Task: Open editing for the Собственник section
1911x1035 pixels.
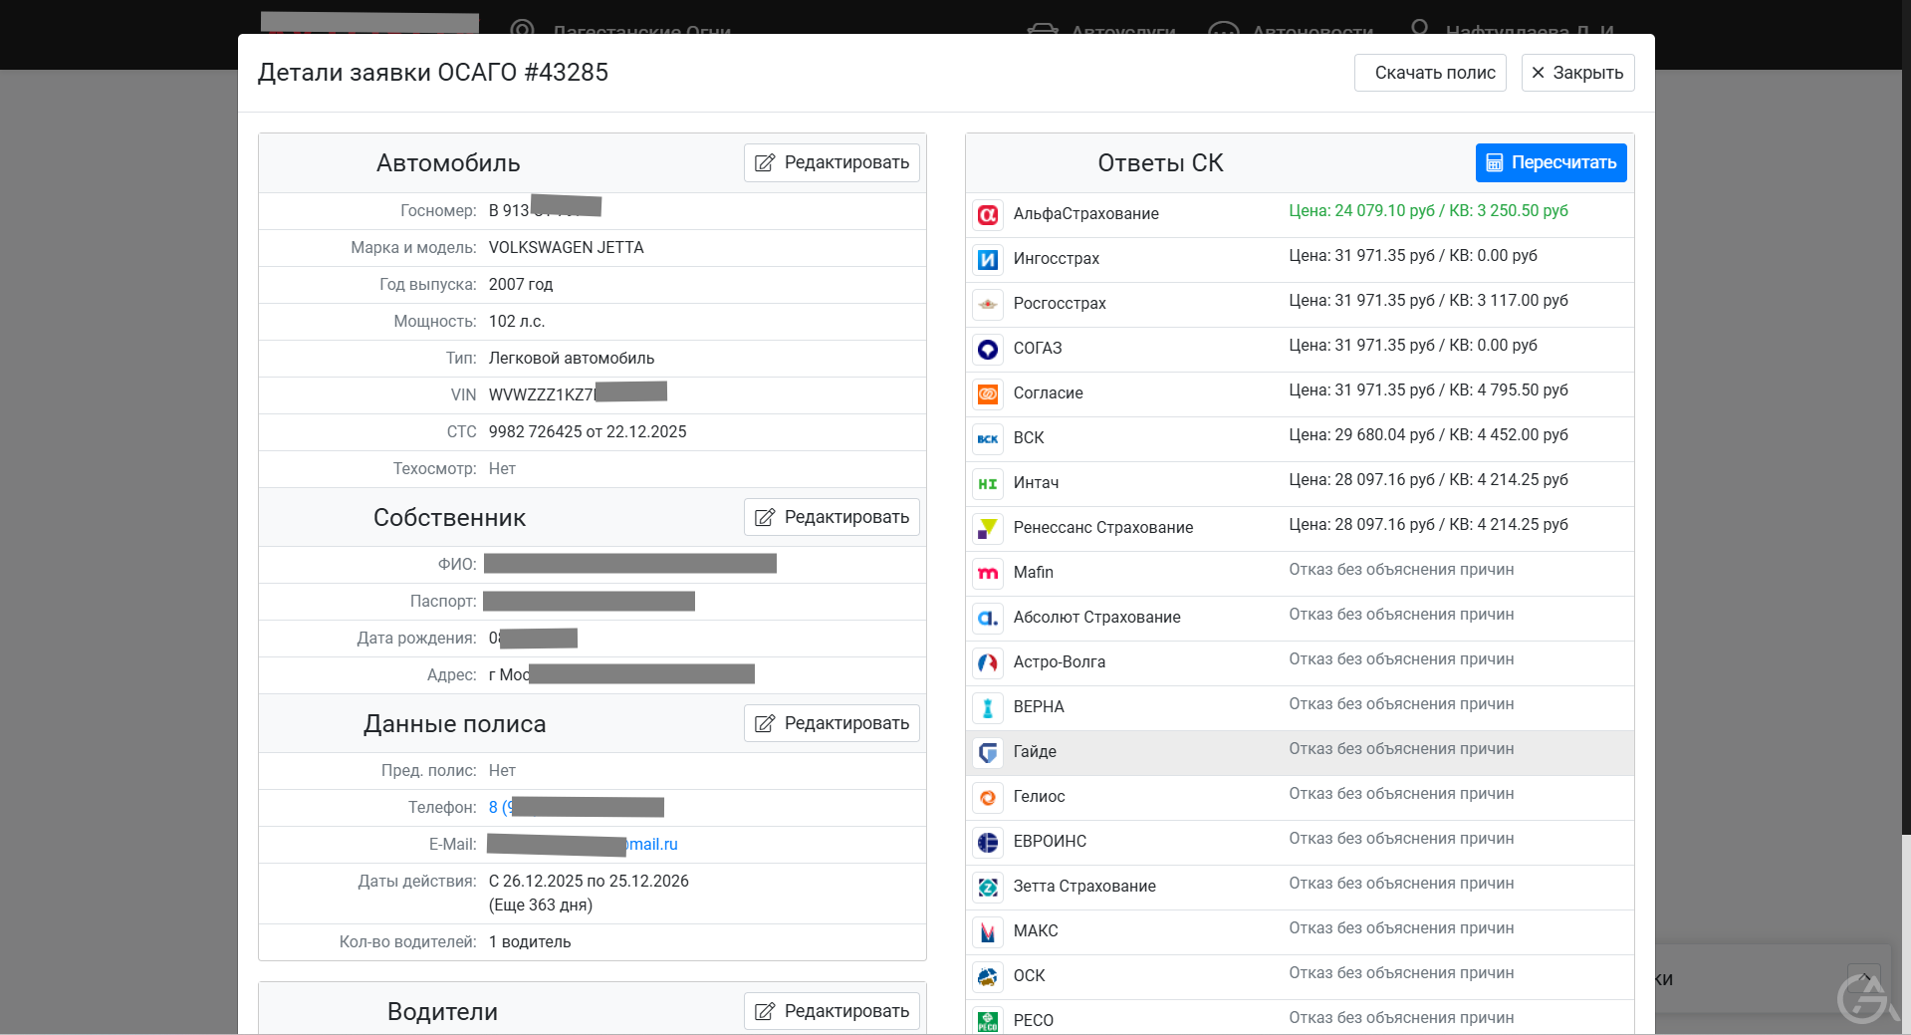Action: tap(832, 517)
